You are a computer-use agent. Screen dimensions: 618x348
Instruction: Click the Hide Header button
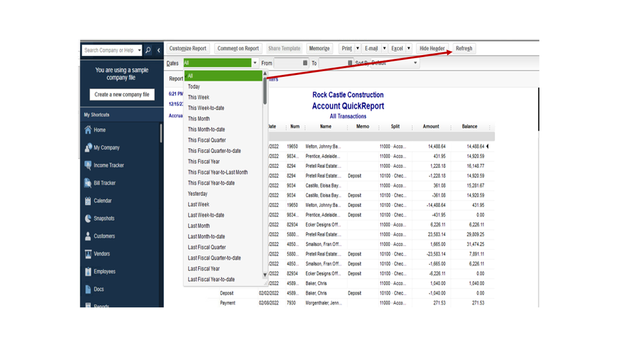(x=432, y=48)
